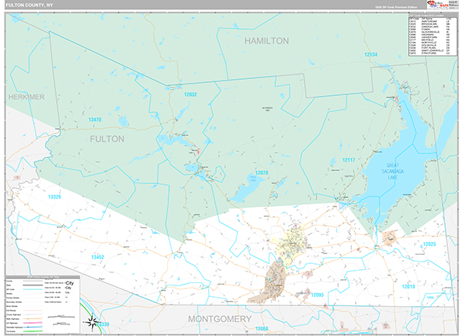Click ZIP code label 12095 on the map

point(317,295)
